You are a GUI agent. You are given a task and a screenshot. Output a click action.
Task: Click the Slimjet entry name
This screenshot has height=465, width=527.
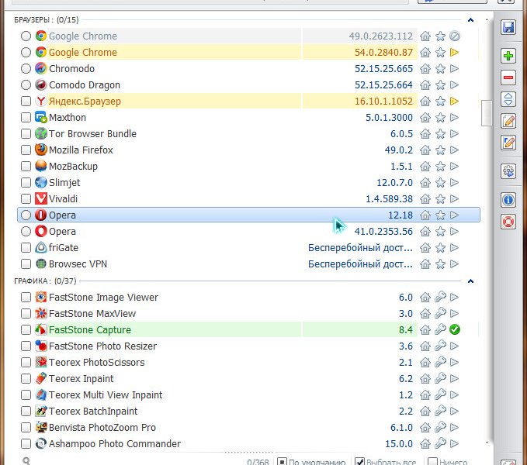coord(64,183)
